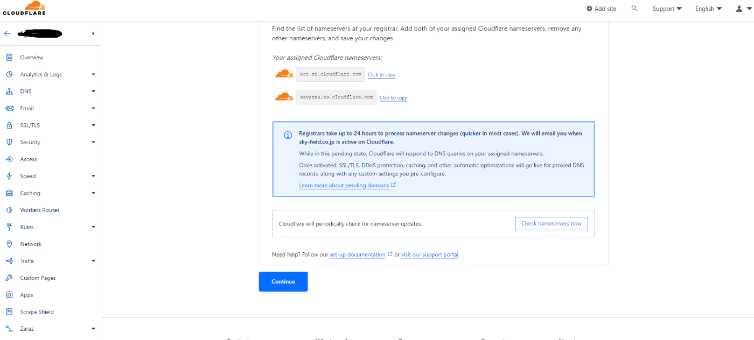754x340 pixels.
Task: Expand the Security submenu arrow
Action: [x=93, y=142]
